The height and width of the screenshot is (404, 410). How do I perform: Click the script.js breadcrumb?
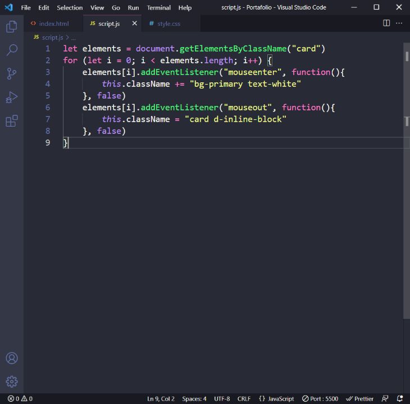click(52, 37)
